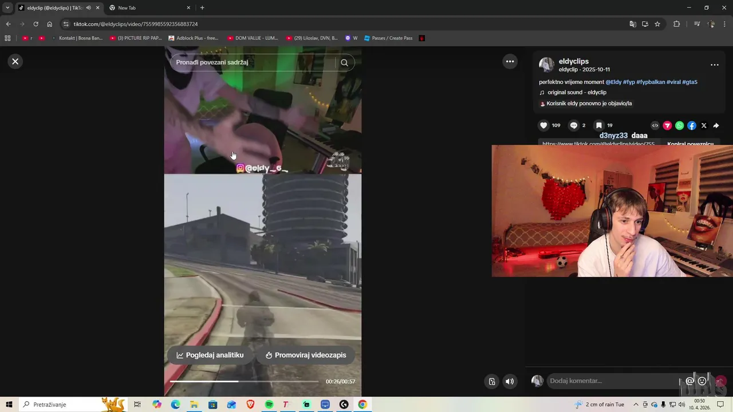This screenshot has height=412, width=733.
Task: Insert a mention with the @ icon
Action: coord(690,381)
